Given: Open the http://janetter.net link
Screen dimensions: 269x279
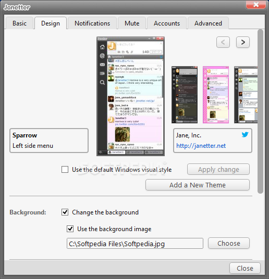Looking at the screenshot, I should [201, 146].
